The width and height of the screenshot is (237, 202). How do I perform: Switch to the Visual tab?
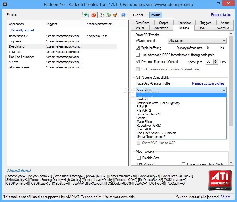coord(140,28)
